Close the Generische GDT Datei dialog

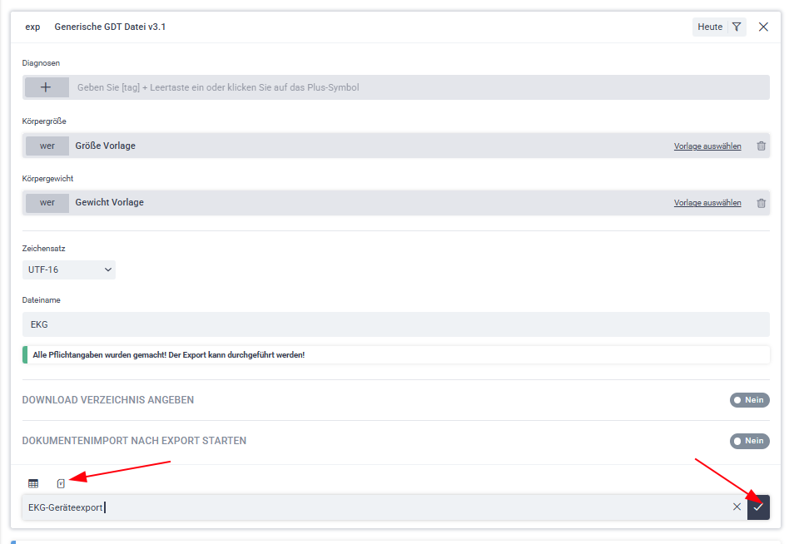tap(763, 27)
